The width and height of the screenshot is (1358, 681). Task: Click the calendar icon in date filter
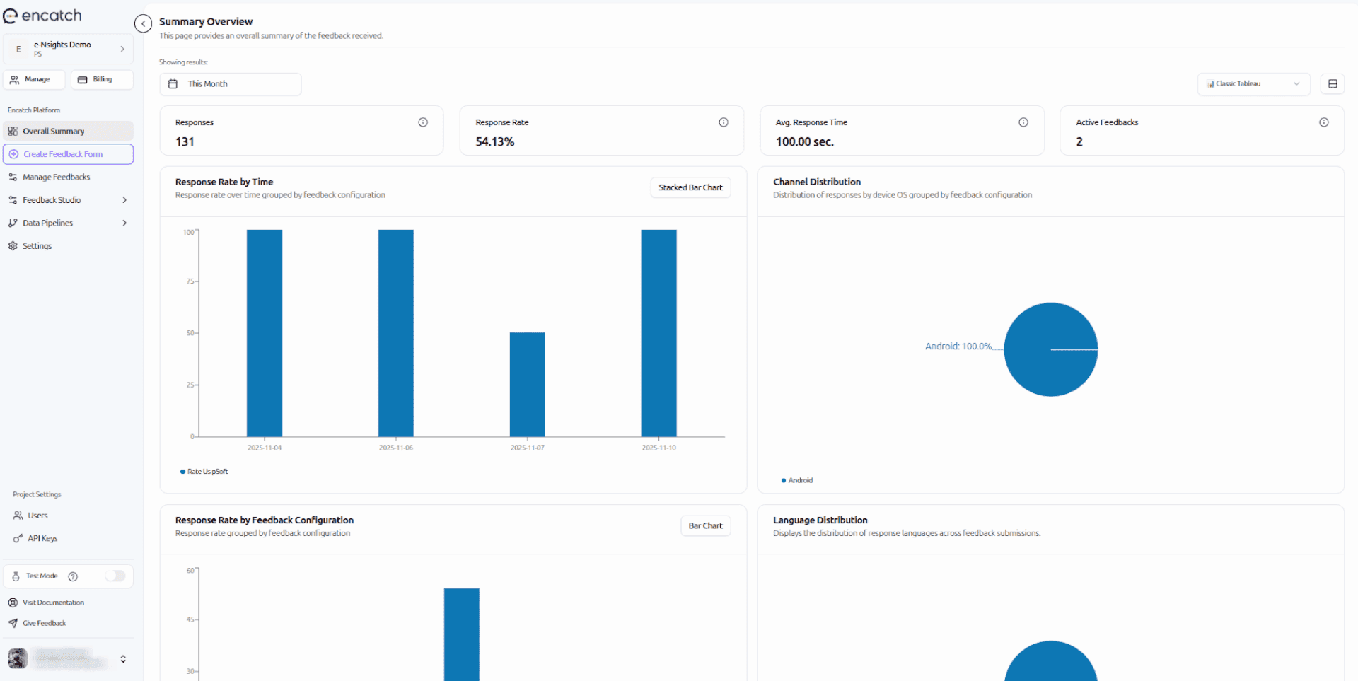173,83
